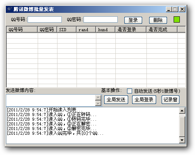
Task: Click the 登录 button
Action: pyautogui.click(x=133, y=20)
